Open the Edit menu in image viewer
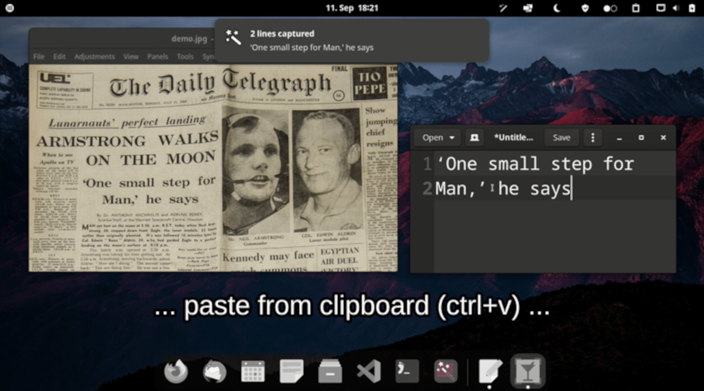 (59, 57)
